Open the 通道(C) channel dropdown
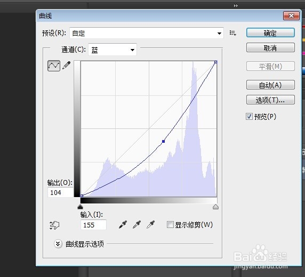The width and height of the screenshot is (305, 277). [113, 50]
